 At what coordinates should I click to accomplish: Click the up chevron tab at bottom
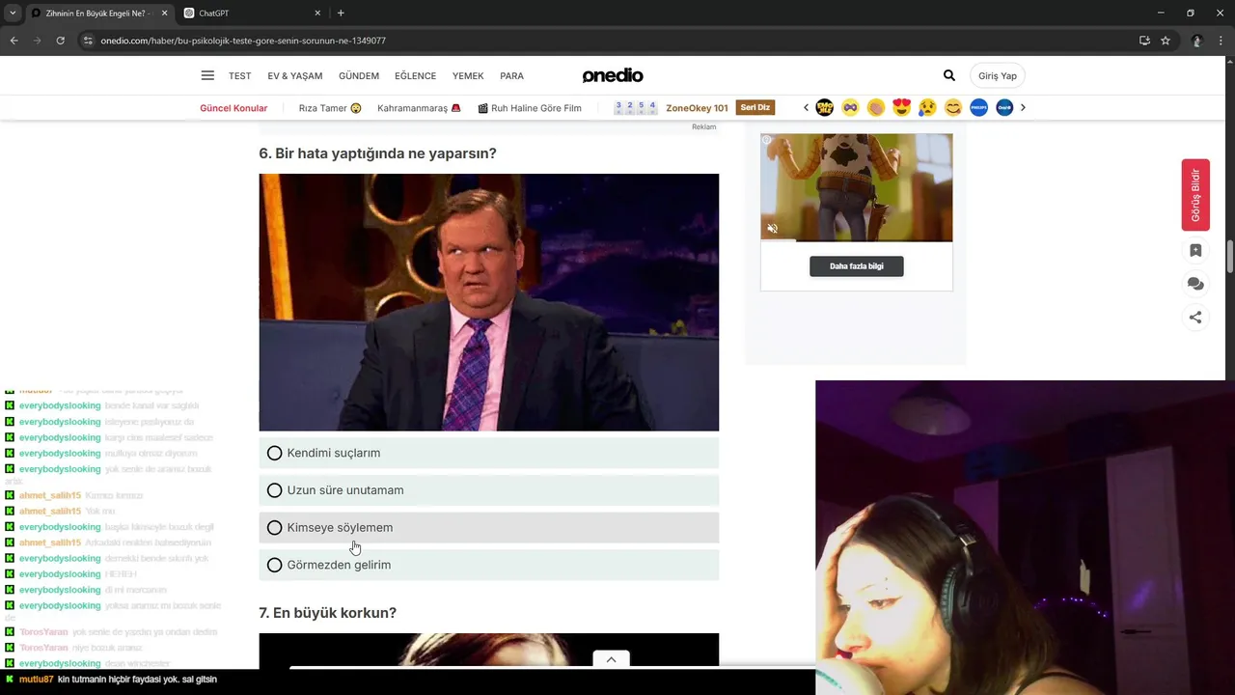click(x=611, y=659)
